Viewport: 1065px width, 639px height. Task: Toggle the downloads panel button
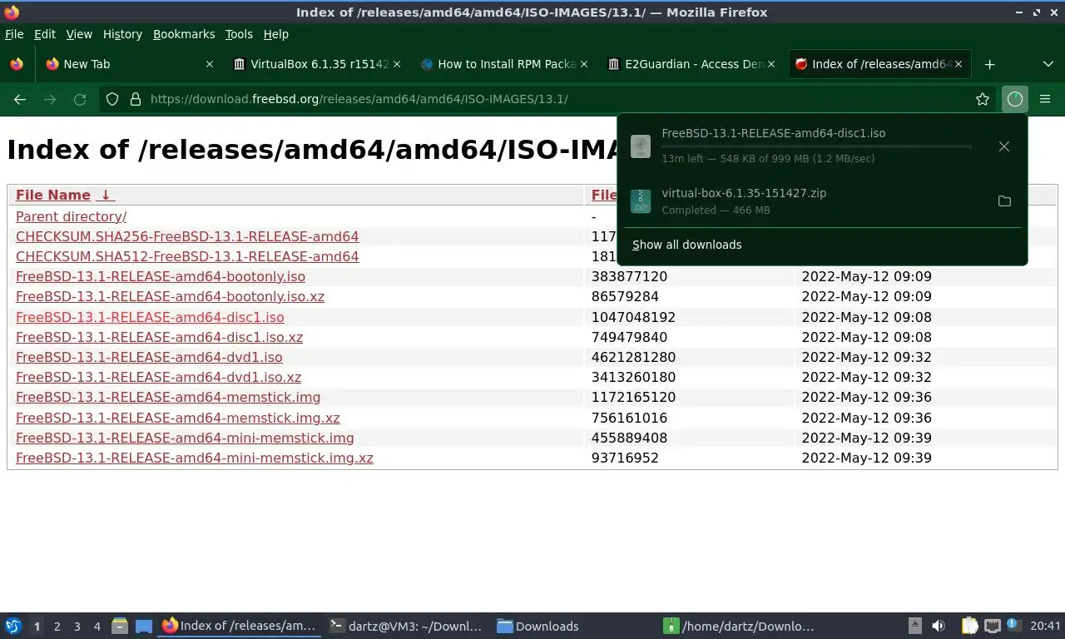coord(1014,99)
